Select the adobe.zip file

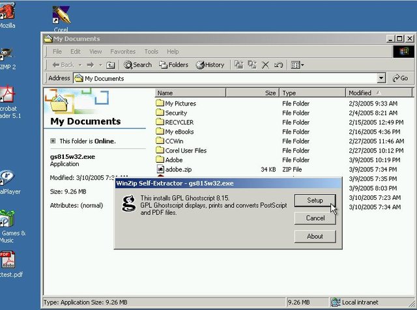(x=174, y=169)
